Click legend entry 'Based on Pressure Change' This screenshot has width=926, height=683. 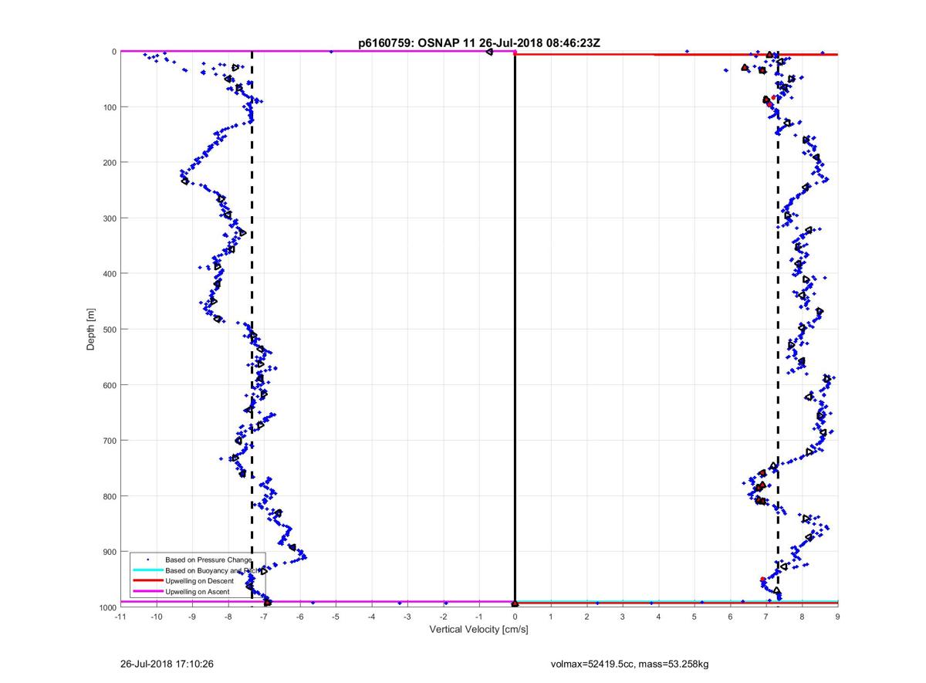(208, 559)
